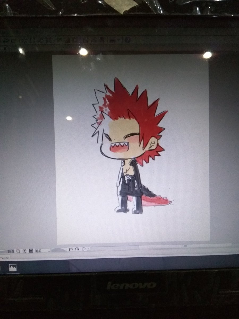This screenshot has height=319, width=239.
Task: Switch to the Timeline tab
Action: (x=5, y=258)
